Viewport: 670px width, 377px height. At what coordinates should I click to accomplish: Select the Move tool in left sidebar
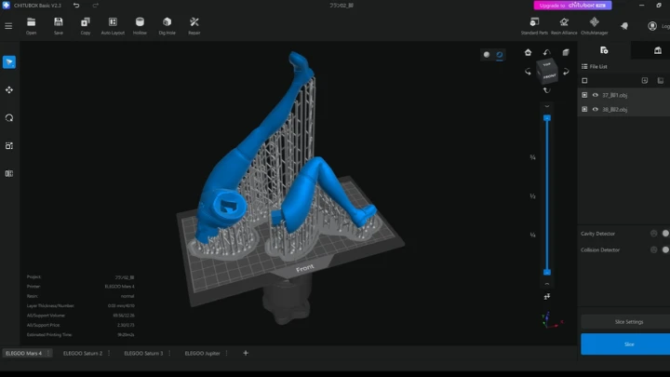pos(9,90)
